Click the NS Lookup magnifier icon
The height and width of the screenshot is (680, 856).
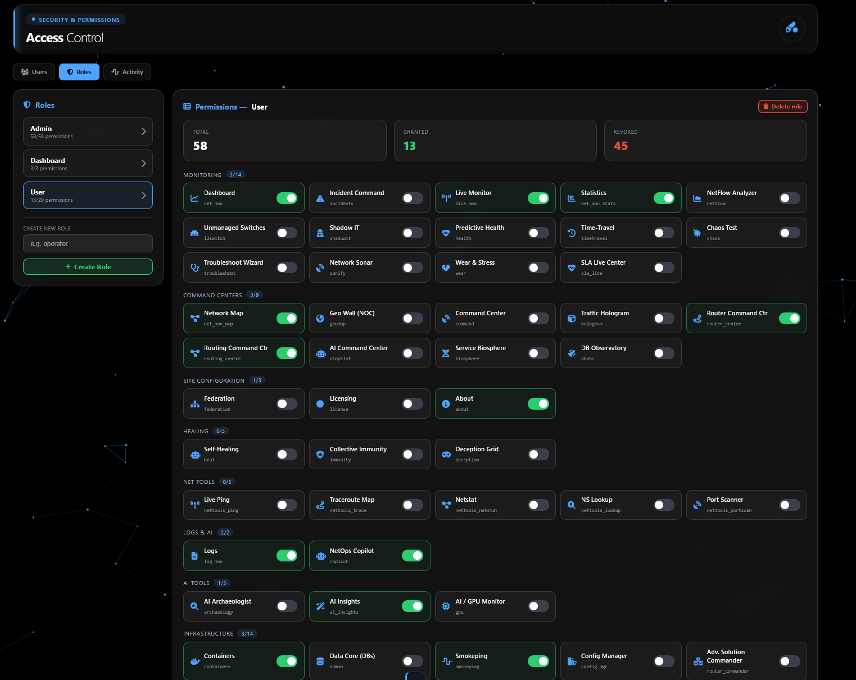click(x=571, y=505)
